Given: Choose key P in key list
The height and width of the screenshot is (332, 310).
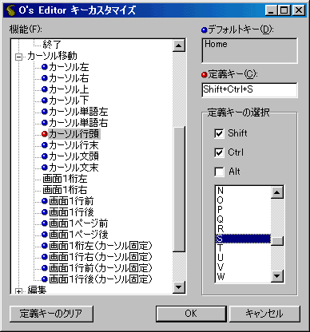Looking at the screenshot, I should point(243,210).
